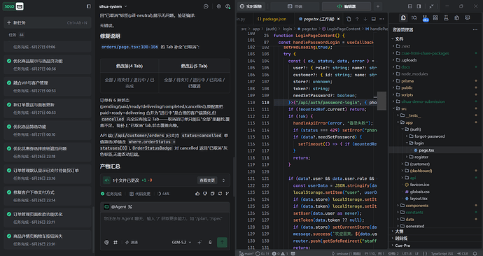Open Explorer panel more options ellipsis

tap(475, 30)
